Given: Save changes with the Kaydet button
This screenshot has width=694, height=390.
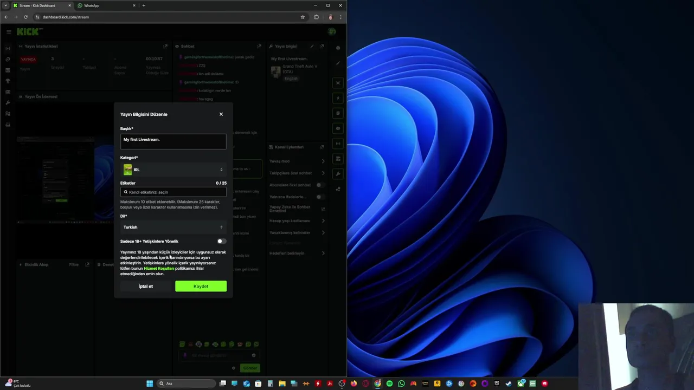Looking at the screenshot, I should tap(201, 286).
